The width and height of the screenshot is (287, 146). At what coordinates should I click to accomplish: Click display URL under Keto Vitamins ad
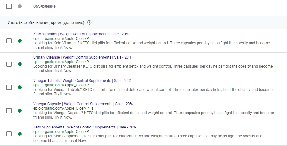(63, 39)
